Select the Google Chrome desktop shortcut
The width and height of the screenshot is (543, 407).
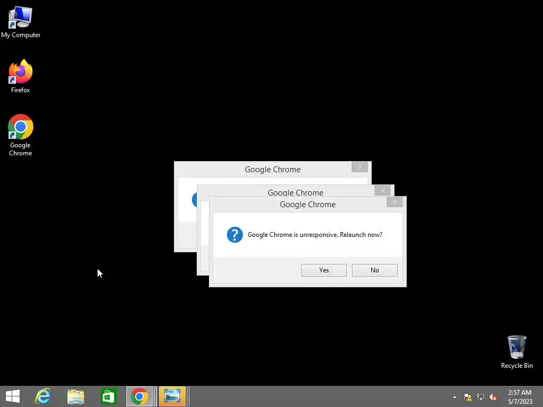point(21,135)
